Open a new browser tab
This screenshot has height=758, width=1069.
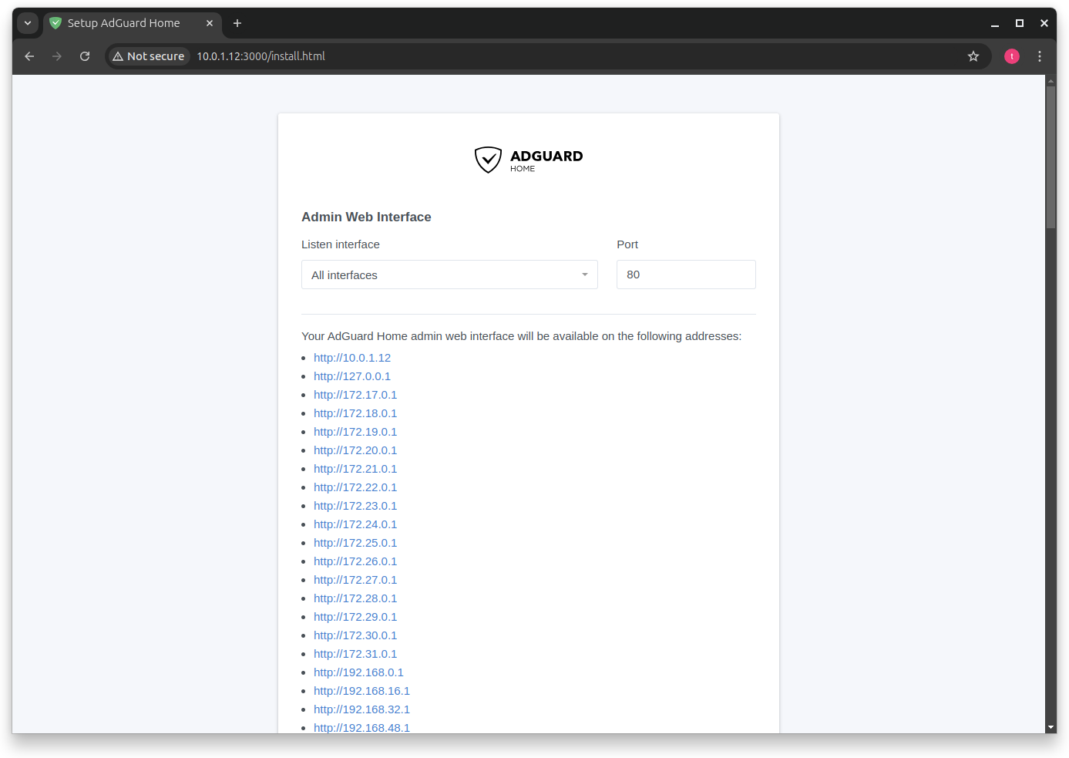point(237,23)
